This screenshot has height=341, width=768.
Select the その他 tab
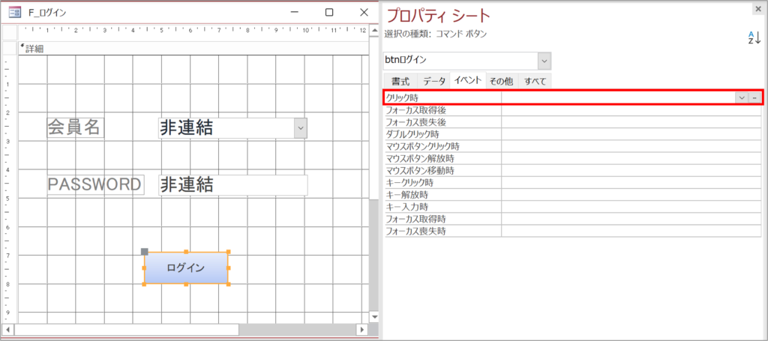coord(501,81)
